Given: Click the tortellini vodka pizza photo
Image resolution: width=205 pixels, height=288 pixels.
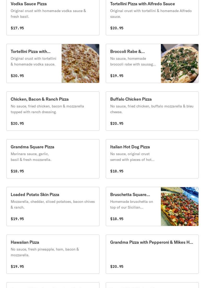Looking at the screenshot, I should click(80, 63).
